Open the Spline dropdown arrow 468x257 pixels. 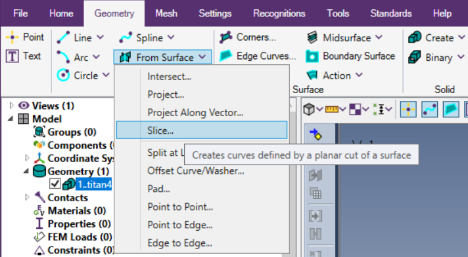click(x=171, y=37)
